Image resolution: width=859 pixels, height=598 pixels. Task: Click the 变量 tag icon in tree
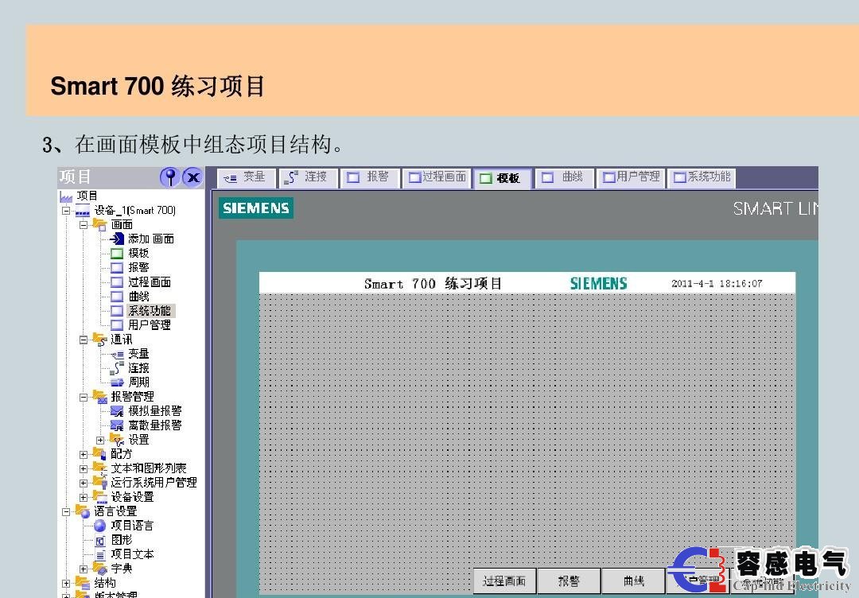coord(117,355)
